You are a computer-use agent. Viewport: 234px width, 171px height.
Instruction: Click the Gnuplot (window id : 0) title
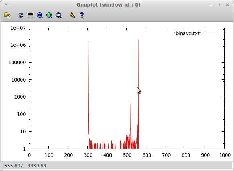pyautogui.click(x=108, y=5)
